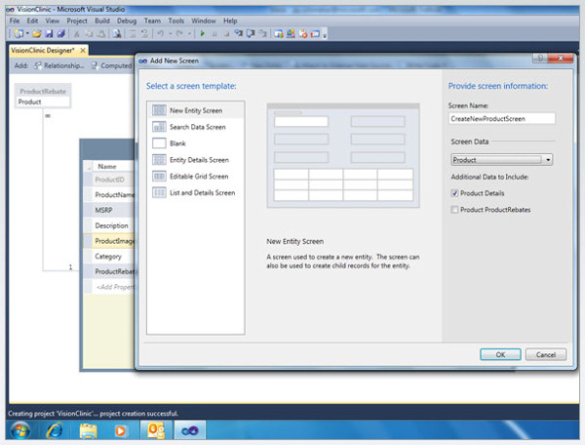Image resolution: width=585 pixels, height=445 pixels.
Task: Choose the Editable Grid Screen template icon
Action: pyautogui.click(x=158, y=177)
